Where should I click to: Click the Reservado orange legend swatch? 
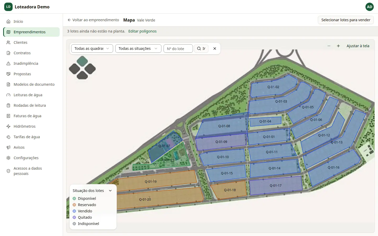pos(74,205)
